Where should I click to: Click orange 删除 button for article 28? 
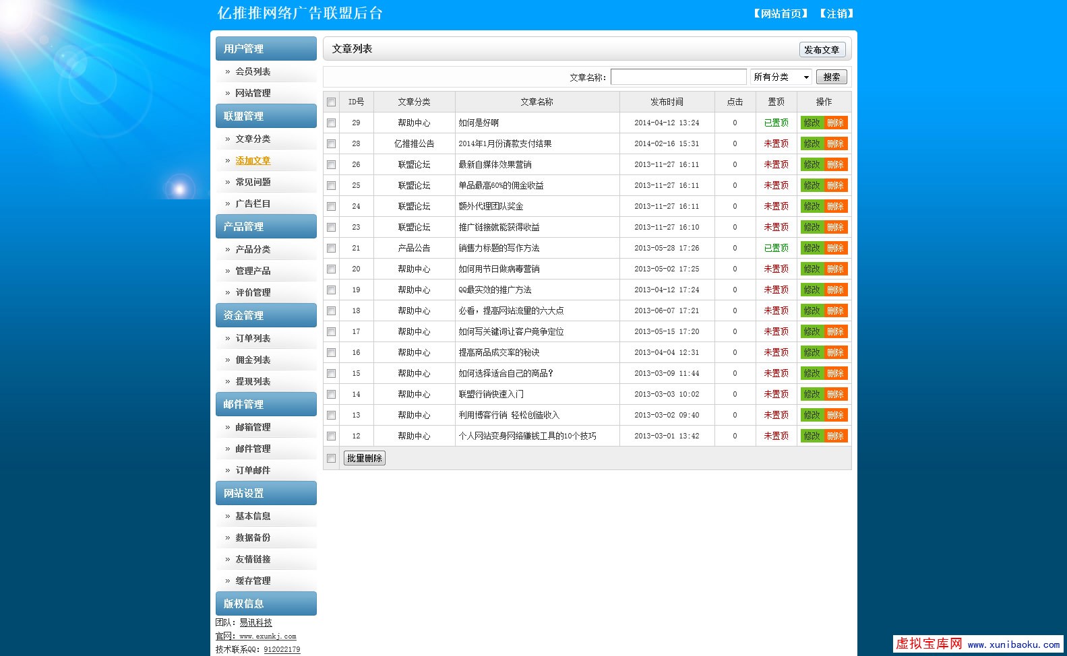point(836,143)
